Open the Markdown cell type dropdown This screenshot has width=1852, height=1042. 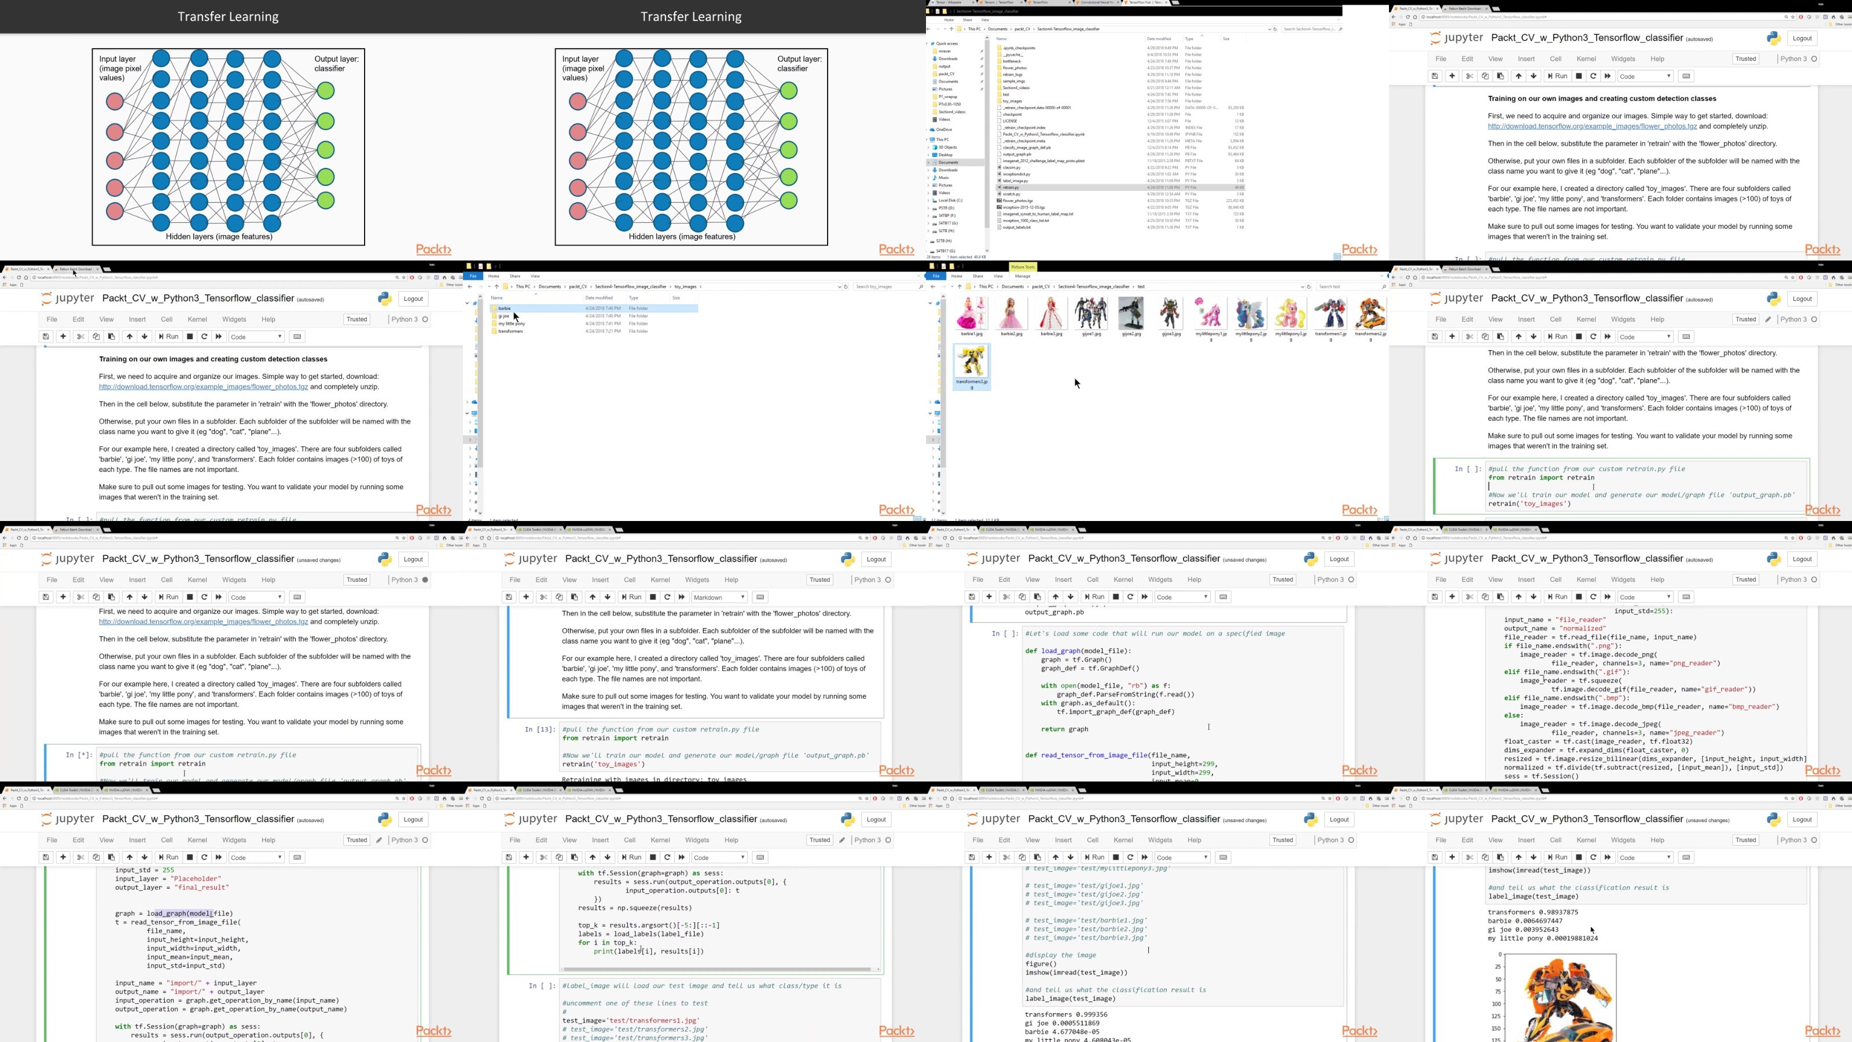click(719, 597)
